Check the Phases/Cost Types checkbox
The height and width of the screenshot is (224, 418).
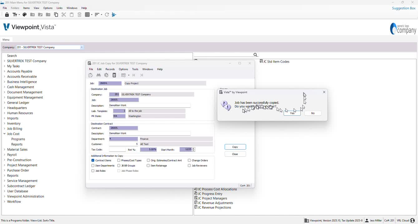tap(119, 161)
